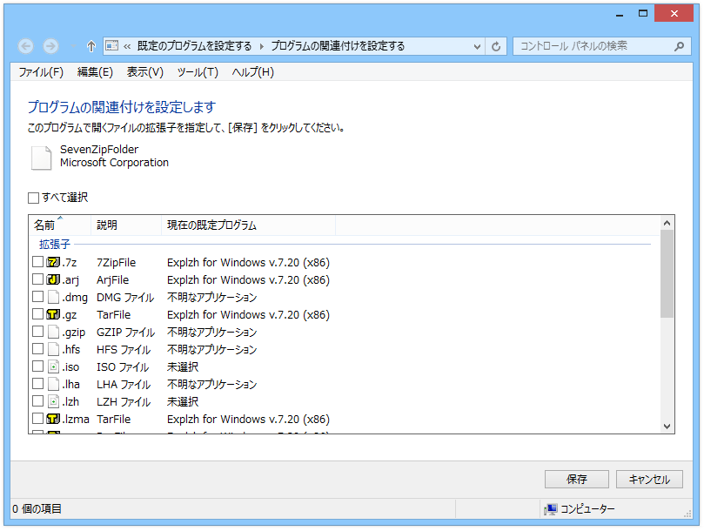Open recent locations dropdown arrow

click(73, 46)
